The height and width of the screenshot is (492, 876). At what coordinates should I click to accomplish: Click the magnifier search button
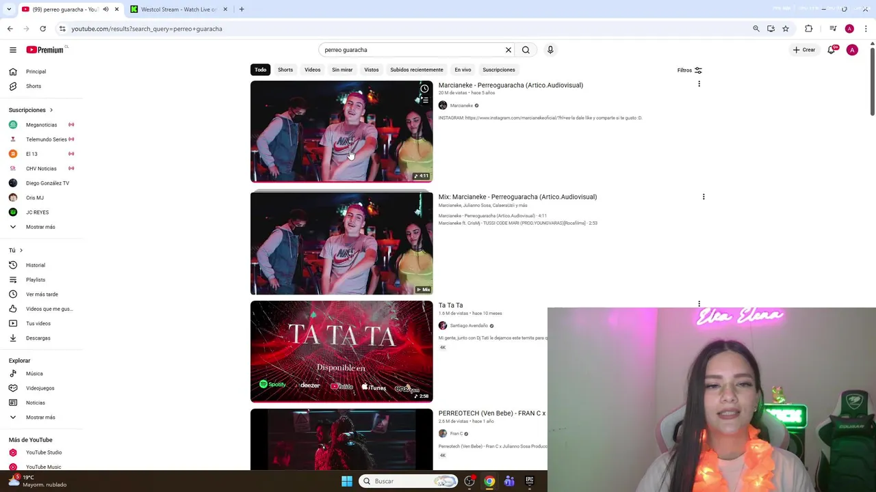[526, 50]
